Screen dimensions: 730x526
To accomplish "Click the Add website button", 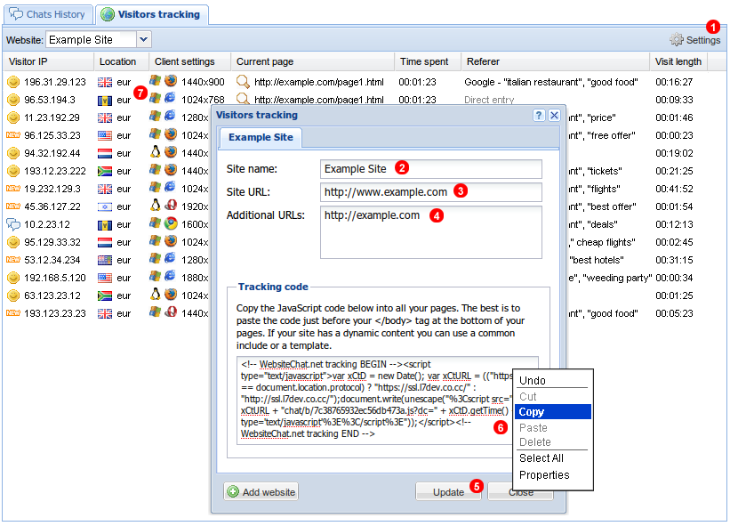I will point(261,492).
